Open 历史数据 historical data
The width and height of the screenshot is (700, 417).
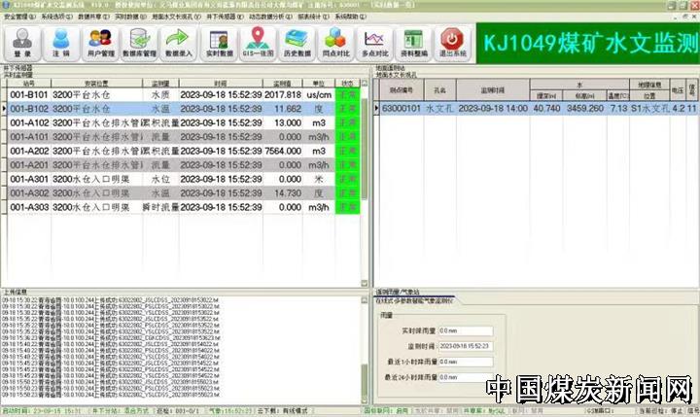[297, 44]
